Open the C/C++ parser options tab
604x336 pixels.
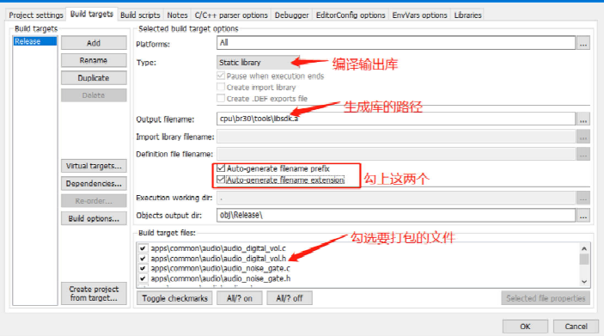click(231, 15)
